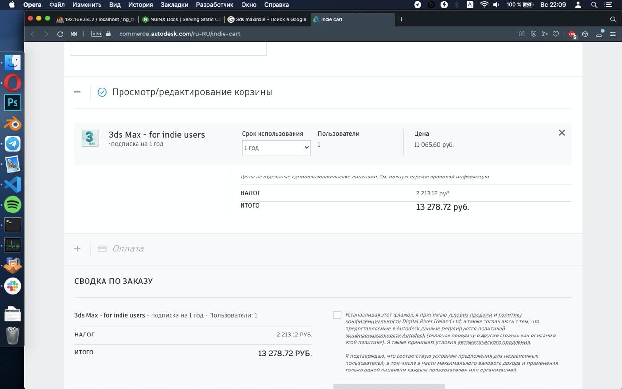Switch to the 3ds maxindie Google tab

coord(267,19)
